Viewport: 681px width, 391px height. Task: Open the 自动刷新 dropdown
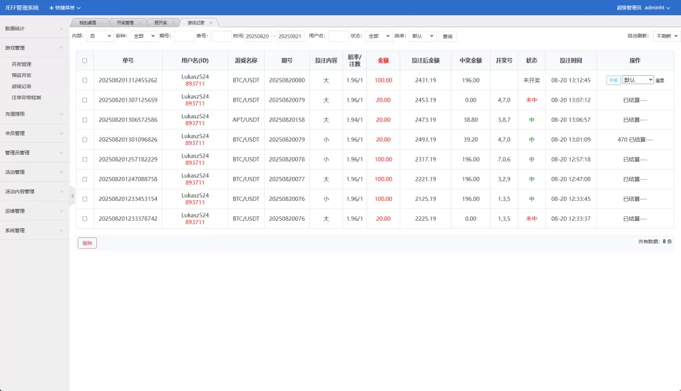pos(666,36)
